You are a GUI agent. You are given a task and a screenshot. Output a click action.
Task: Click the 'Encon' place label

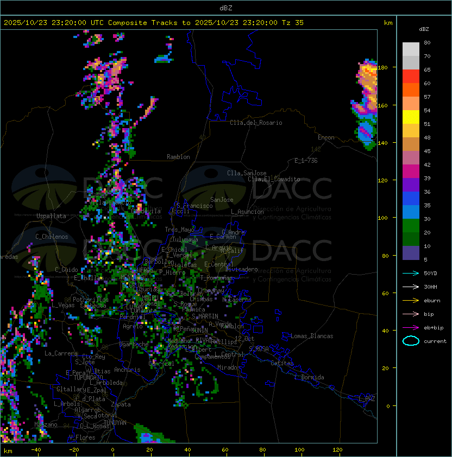click(326, 137)
